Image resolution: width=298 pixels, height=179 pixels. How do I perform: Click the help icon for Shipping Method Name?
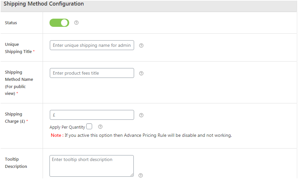(x=141, y=73)
